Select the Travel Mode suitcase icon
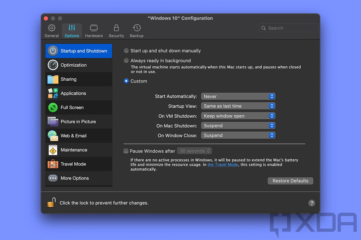Screen dimensions: 361x240 [x=53, y=164]
